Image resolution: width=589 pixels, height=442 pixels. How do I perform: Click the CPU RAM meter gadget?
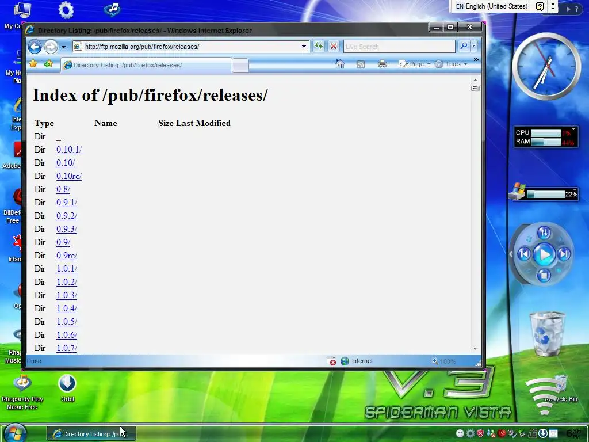(545, 137)
